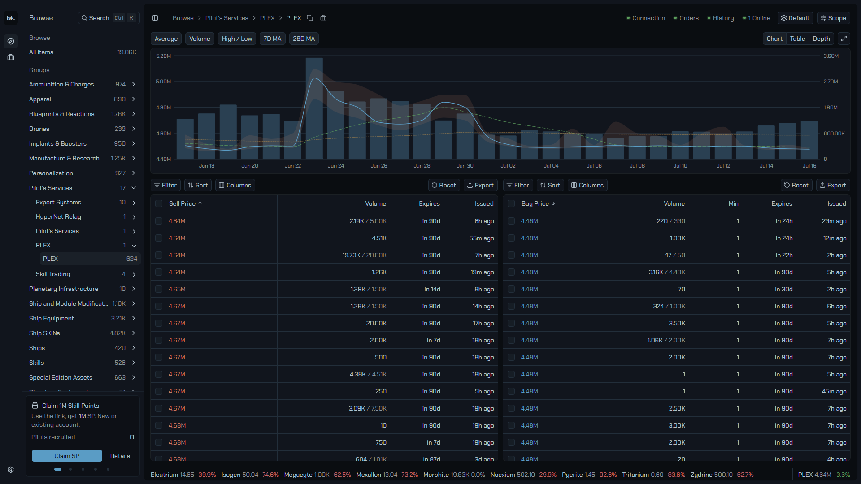Expand the Drones group
The width and height of the screenshot is (861, 484).
[x=134, y=129]
